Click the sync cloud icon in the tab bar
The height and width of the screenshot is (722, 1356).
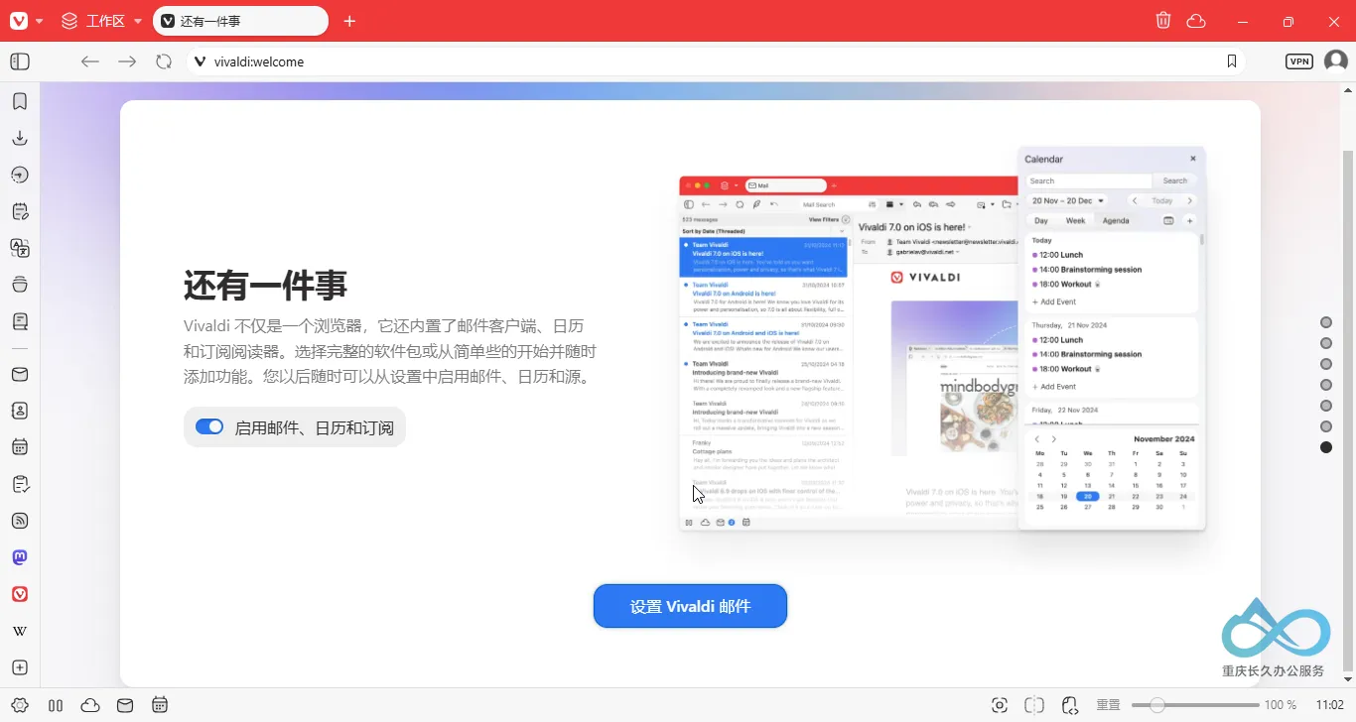click(1196, 21)
